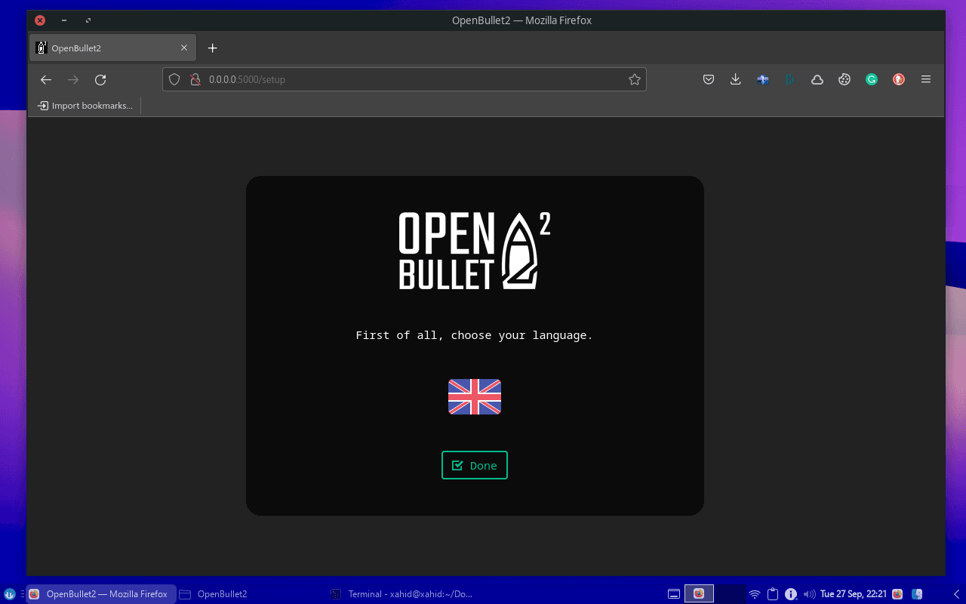Click the Done button to confirm language
Image resolution: width=966 pixels, height=604 pixels.
(474, 465)
